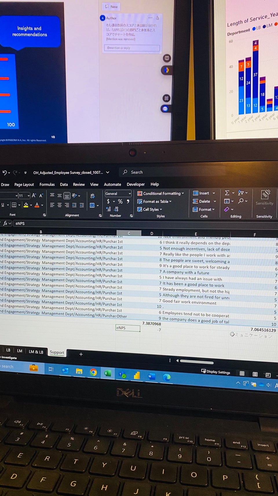The width and height of the screenshot is (278, 496).
Task: Click the Increase Decimal icon
Action: point(108,209)
